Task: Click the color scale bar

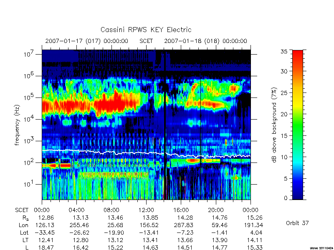Action: click(298, 125)
